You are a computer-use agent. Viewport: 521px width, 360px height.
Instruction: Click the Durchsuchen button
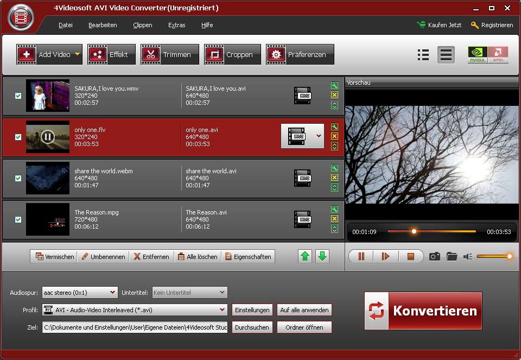[252, 327]
